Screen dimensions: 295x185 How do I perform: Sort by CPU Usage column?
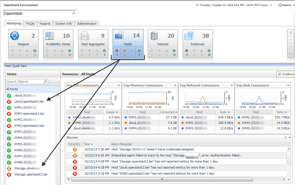pyautogui.click(x=112, y=112)
